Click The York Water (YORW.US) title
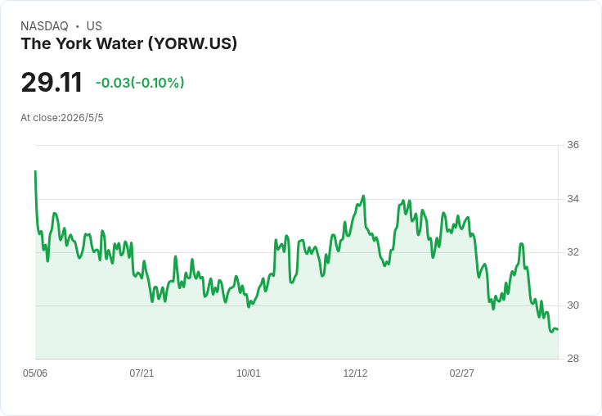Image resolution: width=602 pixels, height=416 pixels. click(129, 43)
